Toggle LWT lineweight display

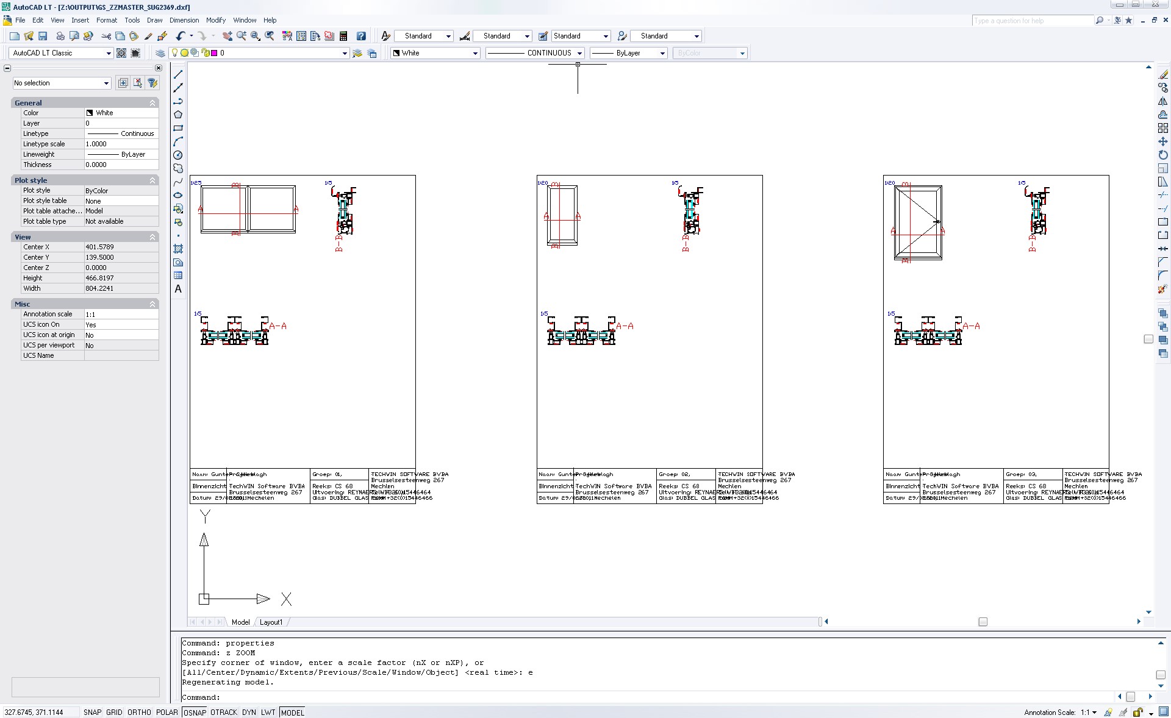(268, 712)
